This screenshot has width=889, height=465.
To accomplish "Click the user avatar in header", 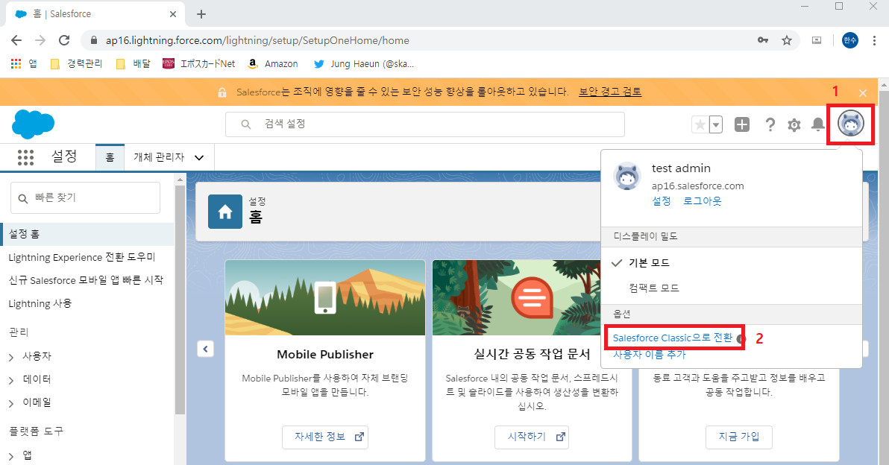I will pyautogui.click(x=850, y=124).
